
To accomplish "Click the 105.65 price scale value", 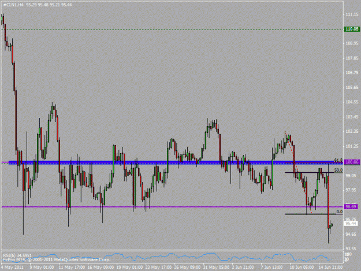I will [x=352, y=87].
